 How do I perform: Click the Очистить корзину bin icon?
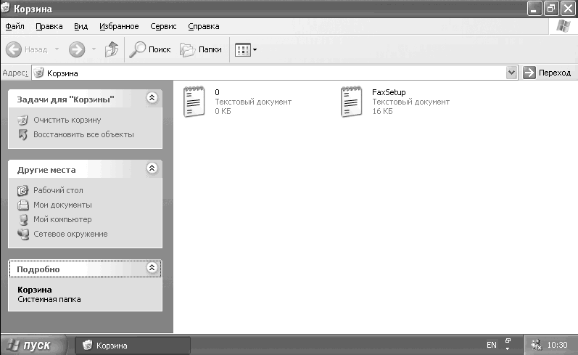click(23, 120)
